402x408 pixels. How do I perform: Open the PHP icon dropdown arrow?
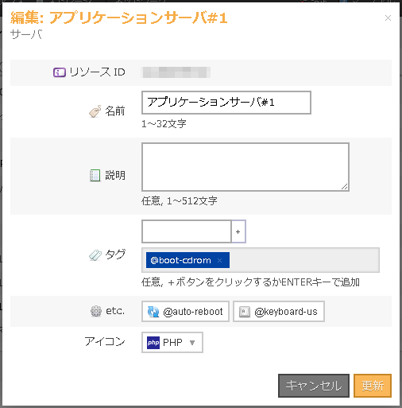coord(192,343)
